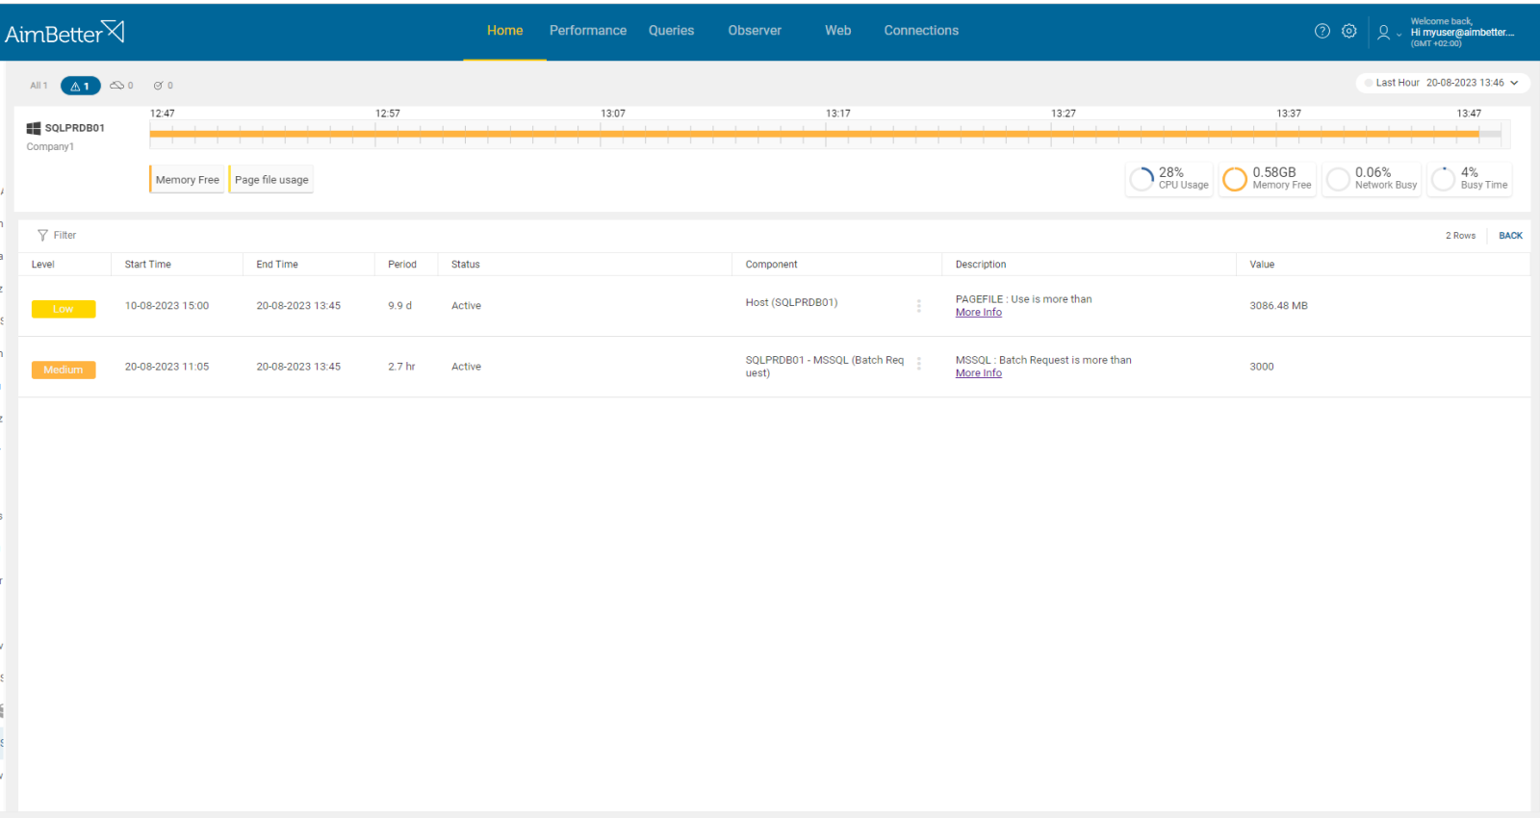Click the Windows icon beside SQLPRDB01

34,128
